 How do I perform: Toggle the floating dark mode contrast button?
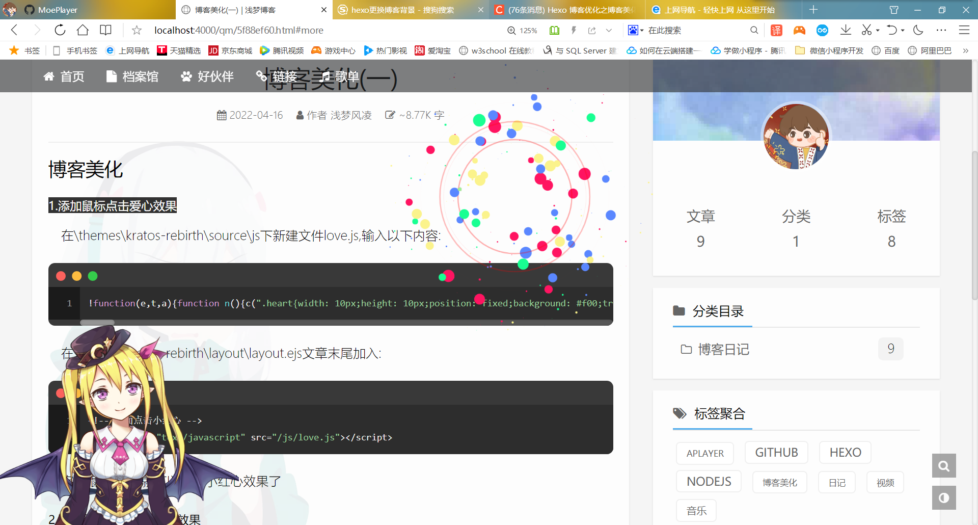[944, 497]
